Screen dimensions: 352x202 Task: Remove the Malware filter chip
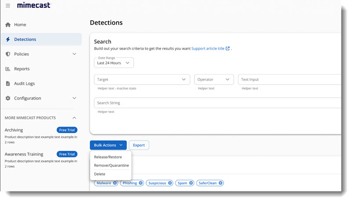115,183
